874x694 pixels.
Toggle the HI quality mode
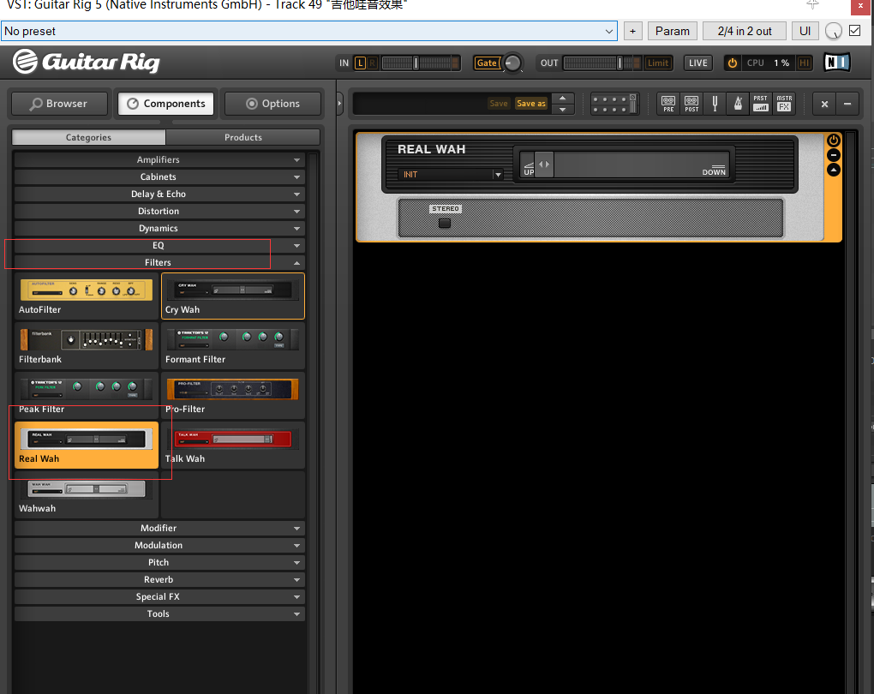tap(804, 63)
